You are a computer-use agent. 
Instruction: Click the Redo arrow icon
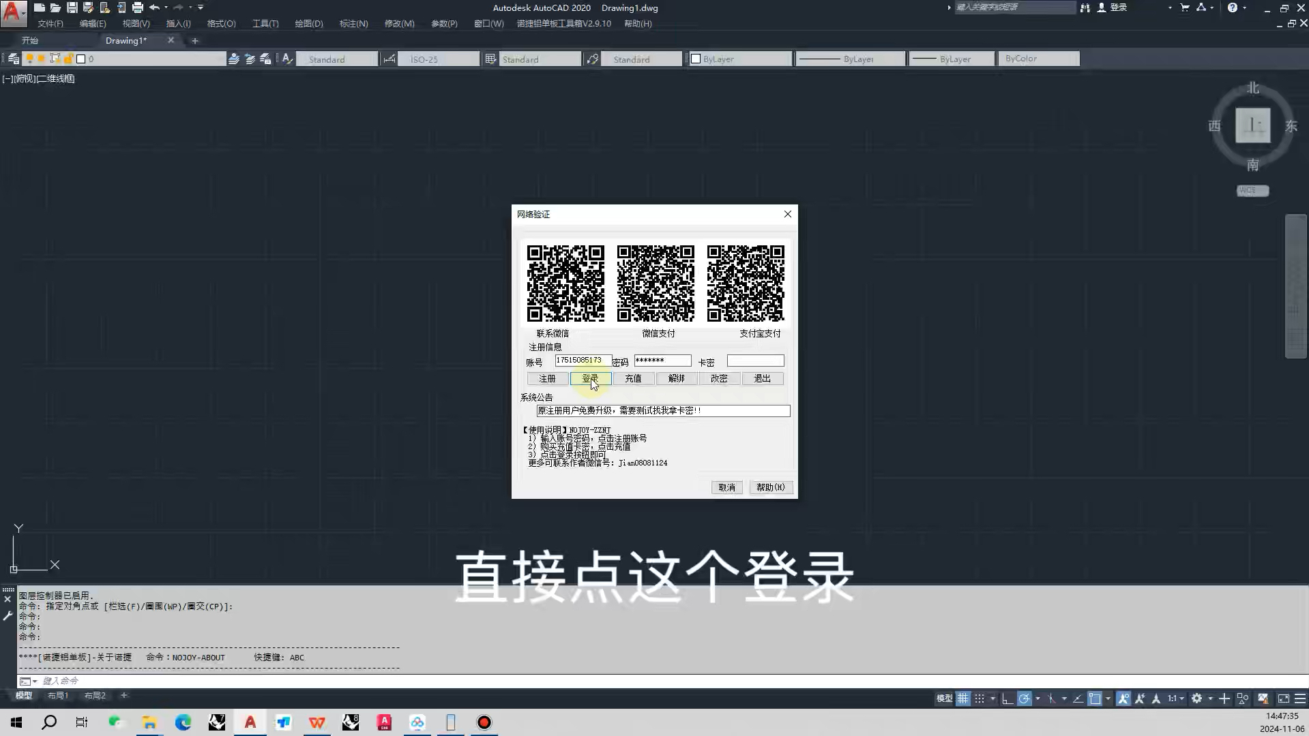pos(179,7)
